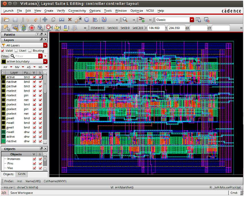Switch to the Objects tab
Image resolution: width=244 pixels, height=197 pixels.
pos(8,174)
